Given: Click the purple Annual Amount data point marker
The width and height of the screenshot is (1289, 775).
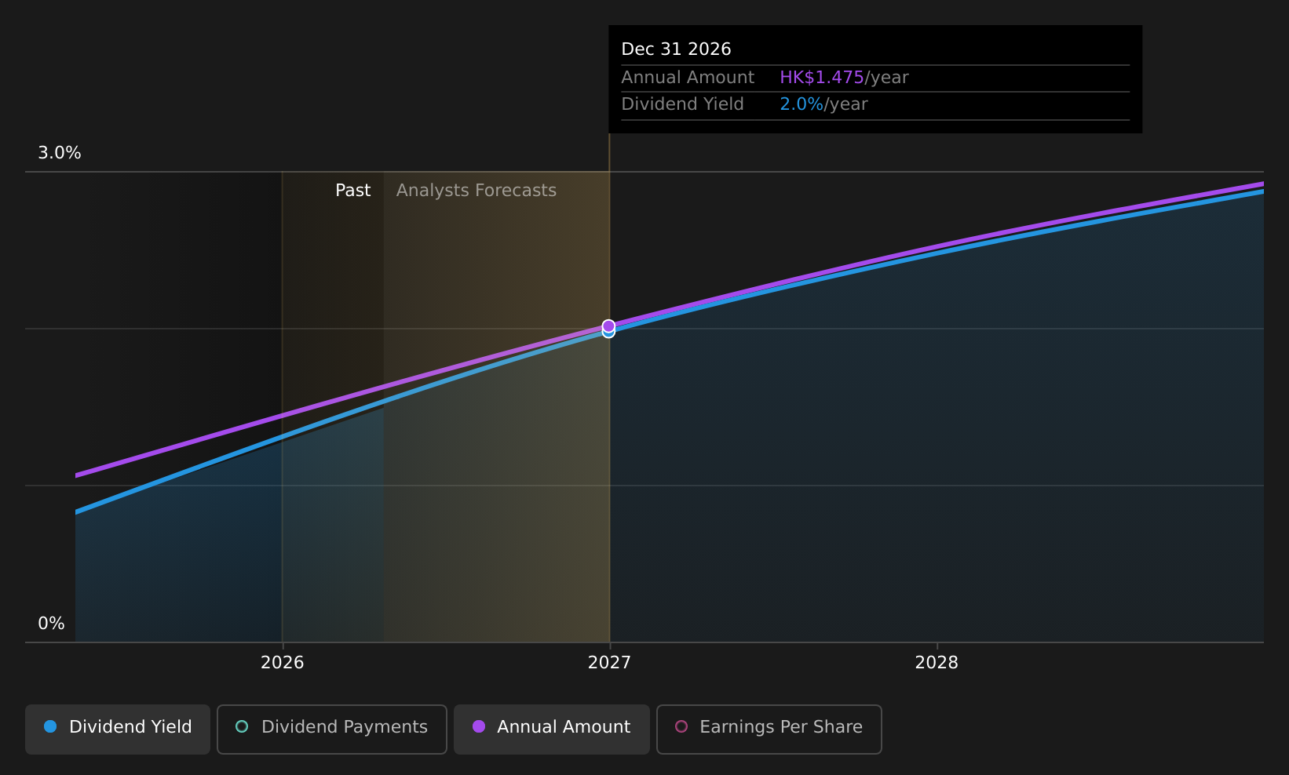Looking at the screenshot, I should (608, 326).
